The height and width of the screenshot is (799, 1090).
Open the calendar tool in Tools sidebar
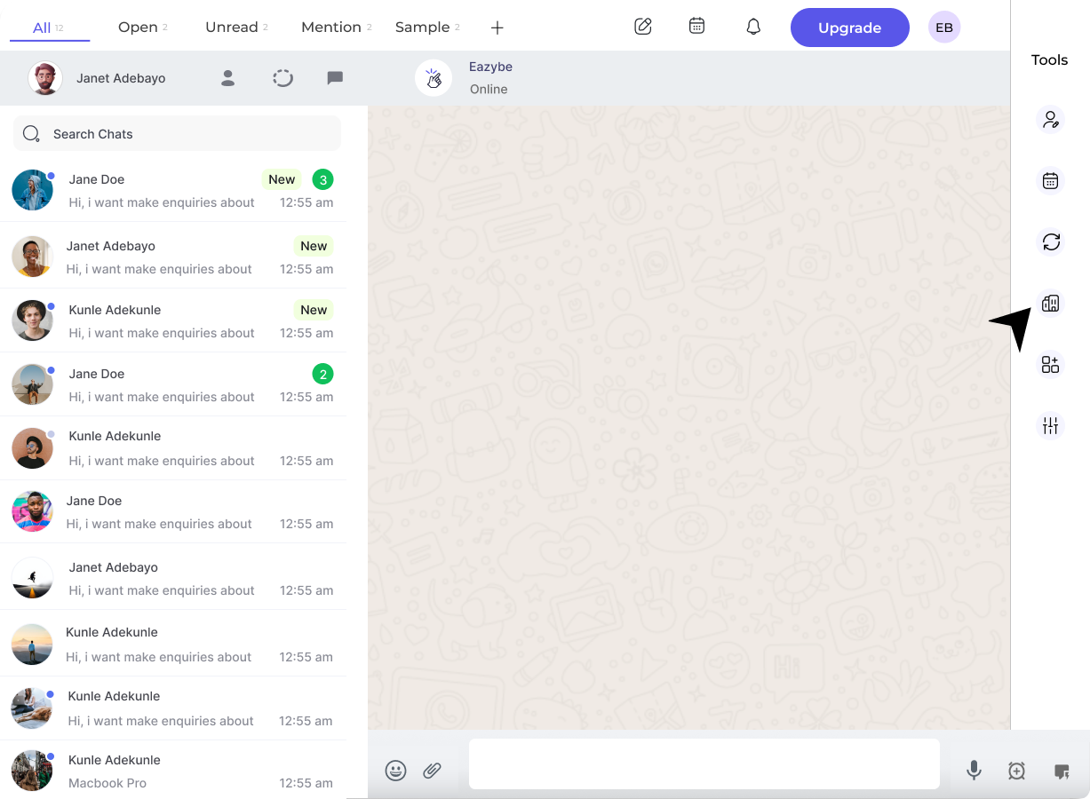1051,181
